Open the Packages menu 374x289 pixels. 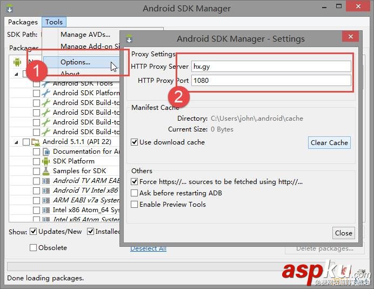[23, 22]
